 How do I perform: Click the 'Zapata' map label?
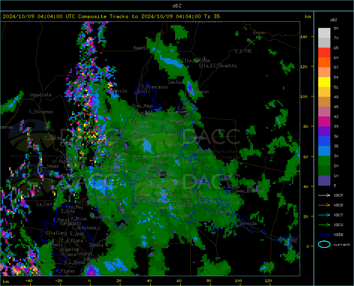96,245
